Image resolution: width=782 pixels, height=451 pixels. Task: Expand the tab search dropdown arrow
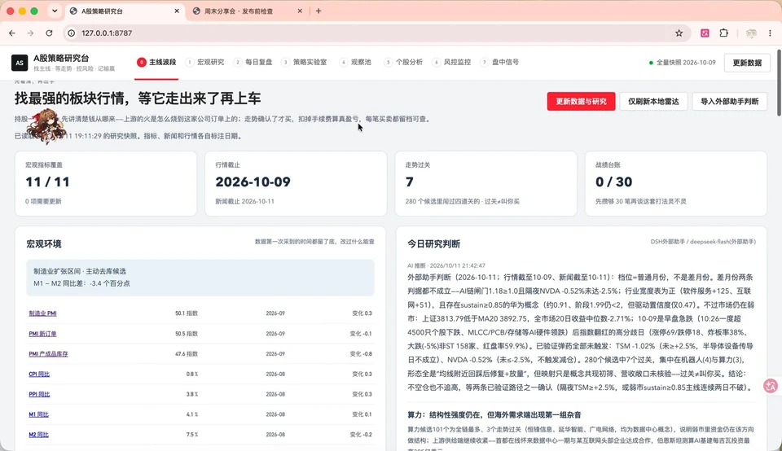pos(55,11)
